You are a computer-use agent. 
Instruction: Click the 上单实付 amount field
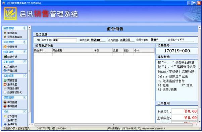pyautogui.click(x=184, y=118)
